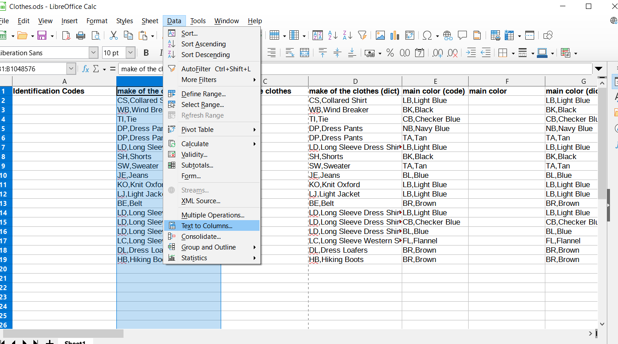Toggle Split Window button
This screenshot has height=344, width=618.
pos(529,36)
